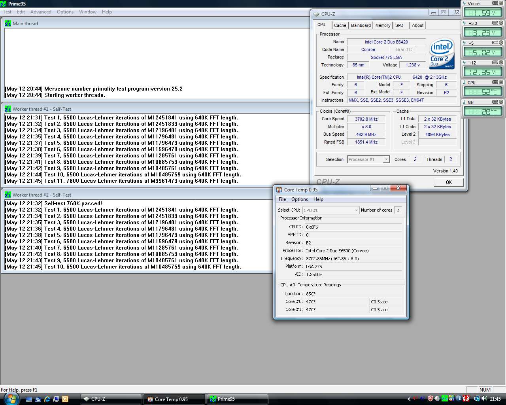
Task: Click the config icon on the Vcore gadget
Action: (x=495, y=4)
